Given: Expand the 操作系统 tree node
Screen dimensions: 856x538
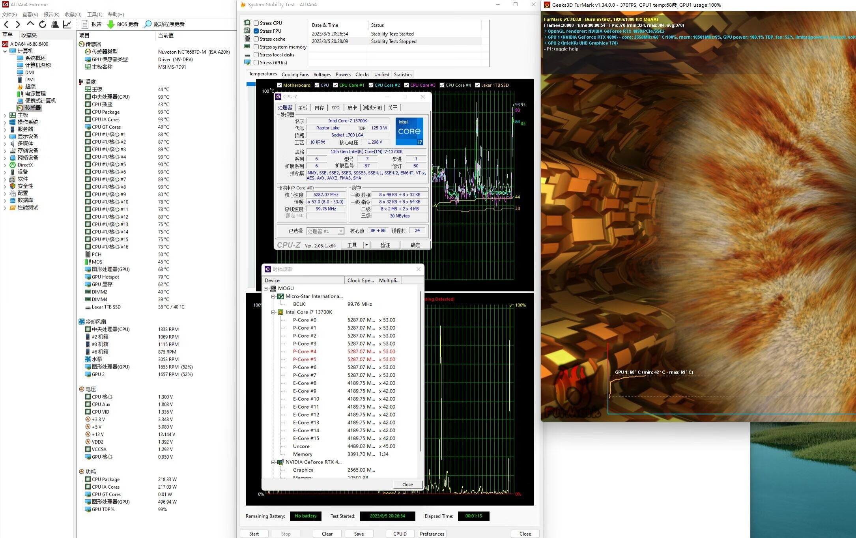Looking at the screenshot, I should click(5, 122).
